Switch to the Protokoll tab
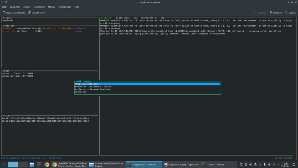 point(107,18)
